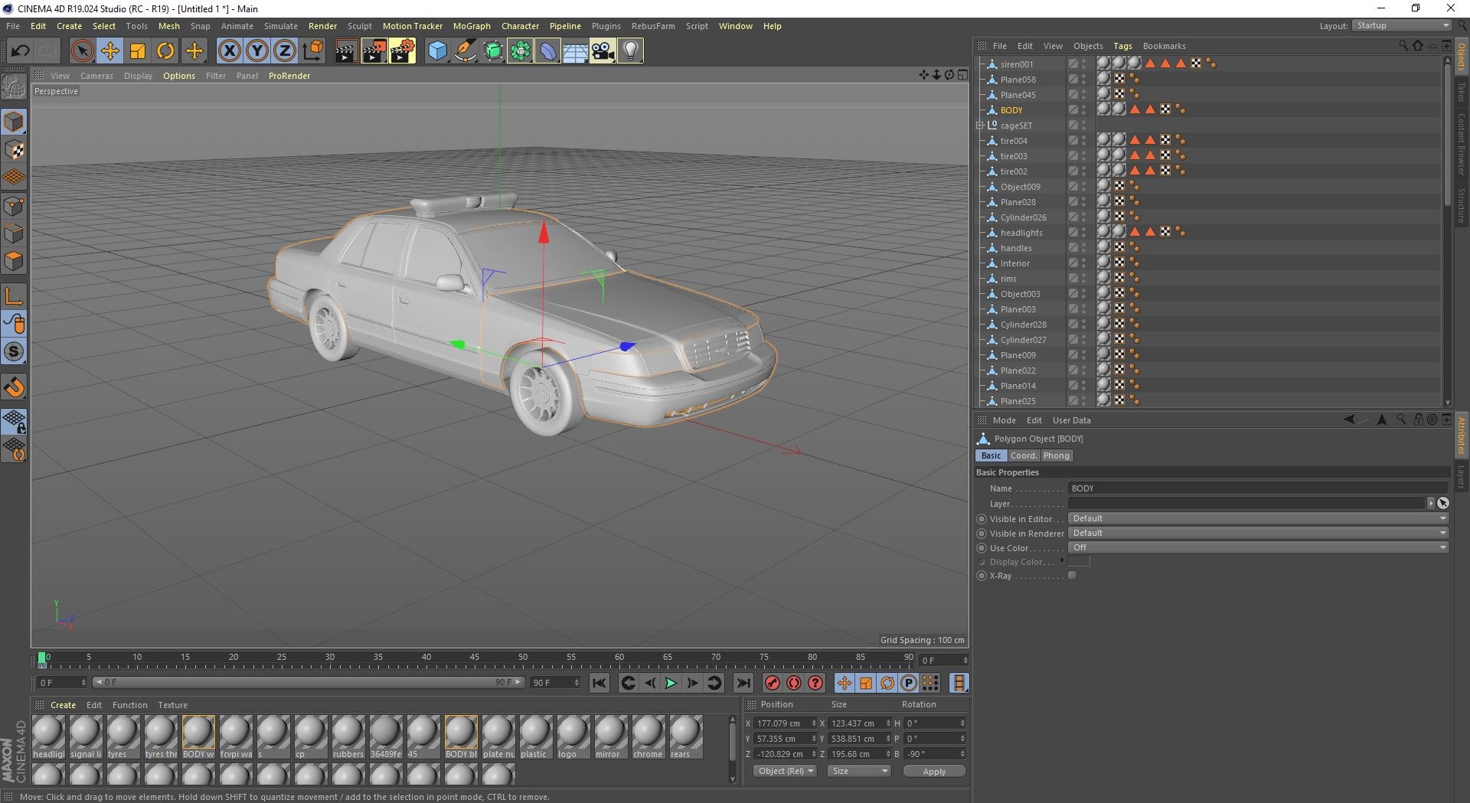This screenshot has width=1470, height=803.
Task: Open Object (Rel) coordinate dropdown
Action: tap(786, 771)
